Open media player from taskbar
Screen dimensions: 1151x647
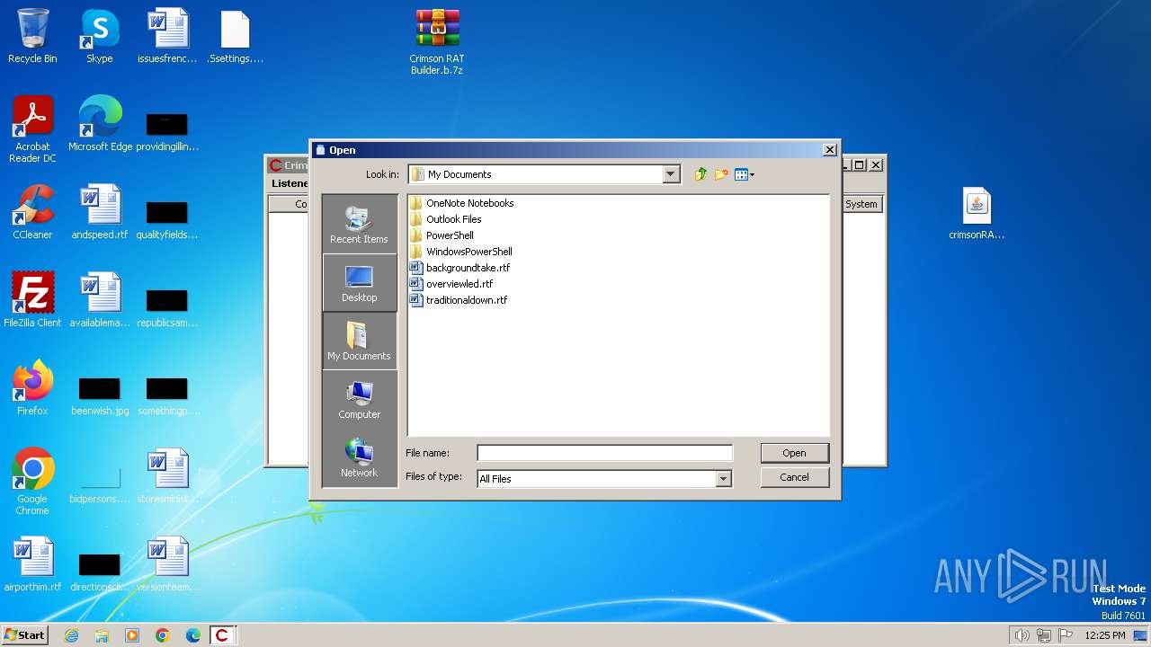132,635
